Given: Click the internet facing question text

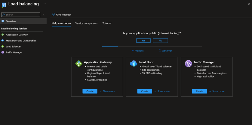Looking at the screenshot, I should (x=152, y=34).
